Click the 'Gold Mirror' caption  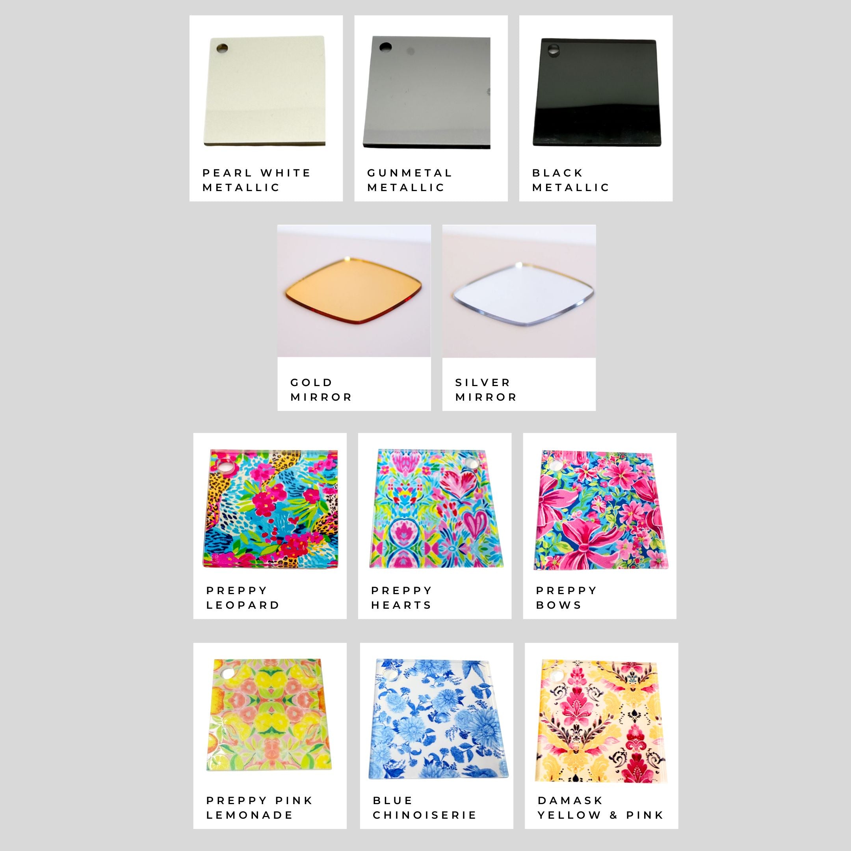click(x=321, y=390)
